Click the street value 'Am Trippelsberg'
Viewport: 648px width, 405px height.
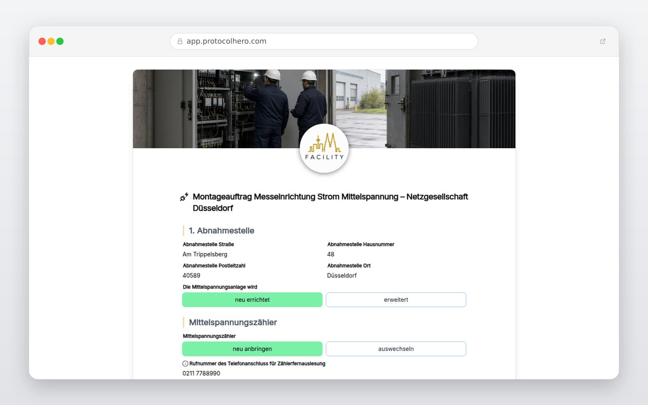205,254
